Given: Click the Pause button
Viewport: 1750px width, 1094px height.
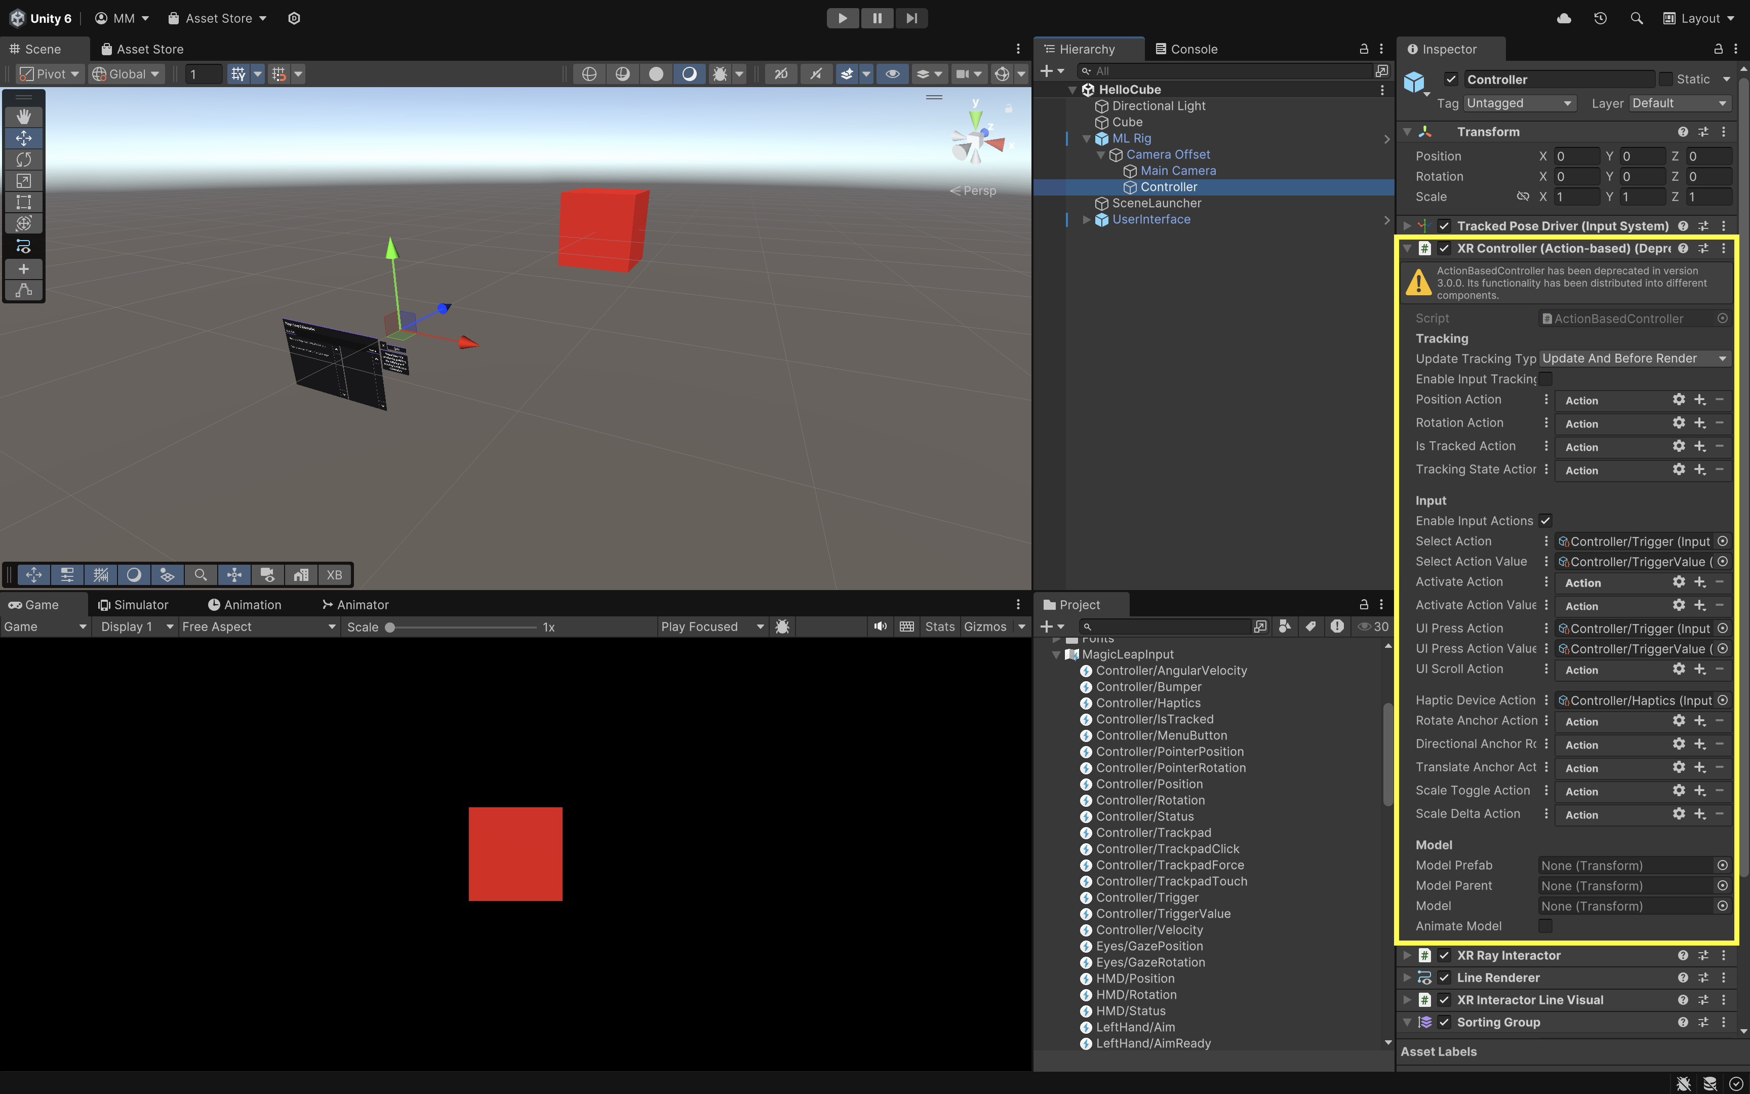Looking at the screenshot, I should [x=877, y=18].
